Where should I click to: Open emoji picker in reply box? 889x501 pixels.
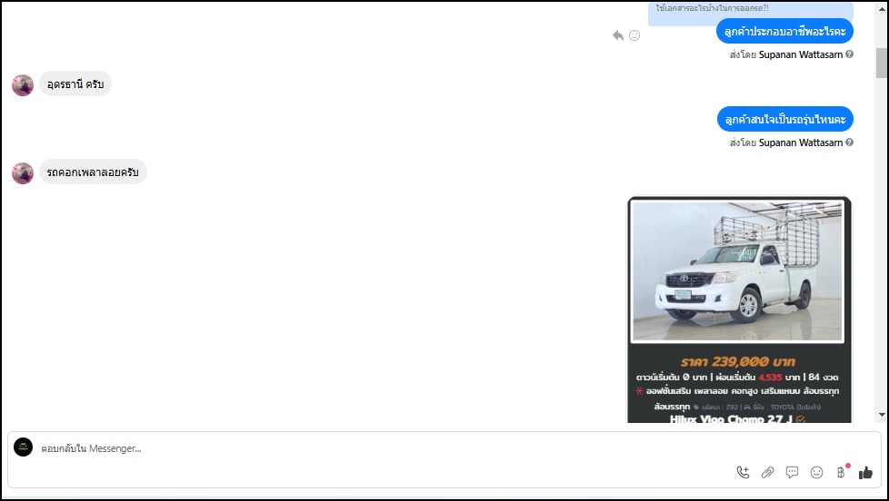[x=816, y=472]
